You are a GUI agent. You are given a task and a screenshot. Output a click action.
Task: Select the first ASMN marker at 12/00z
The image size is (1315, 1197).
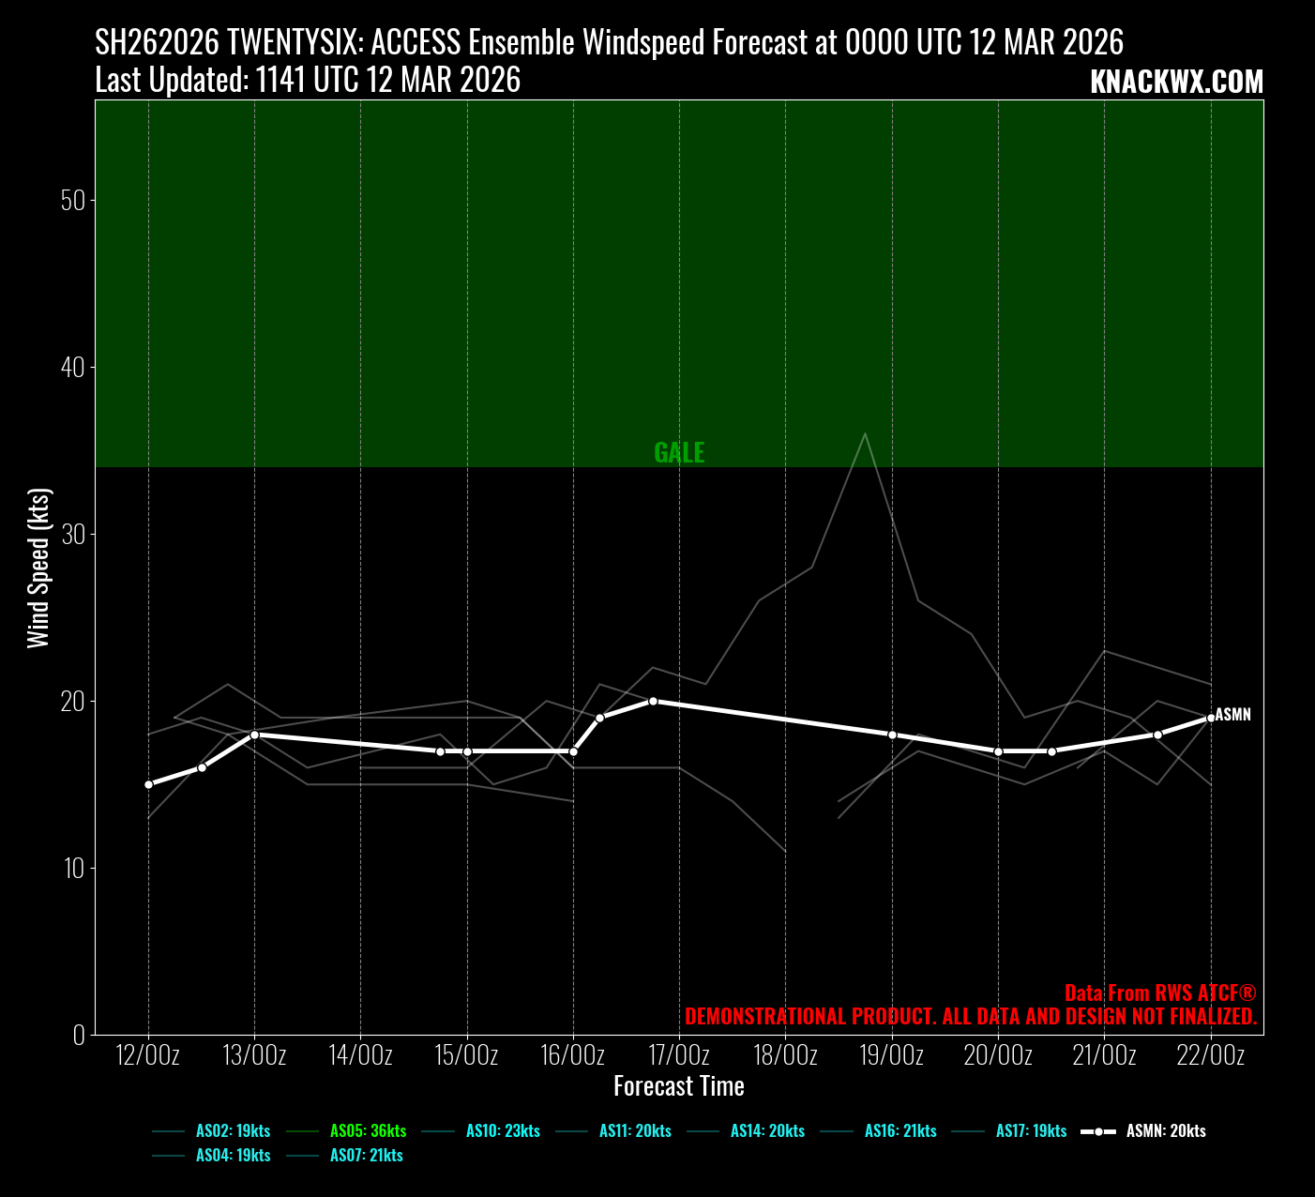[148, 784]
